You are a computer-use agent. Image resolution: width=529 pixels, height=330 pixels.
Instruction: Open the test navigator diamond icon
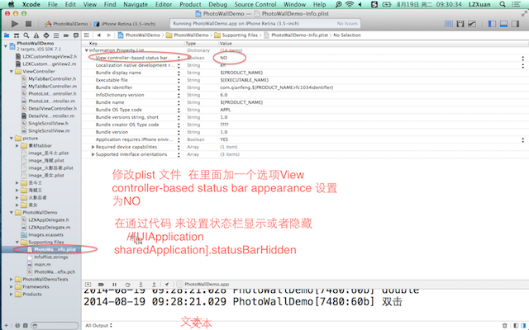pyautogui.click(x=46, y=35)
